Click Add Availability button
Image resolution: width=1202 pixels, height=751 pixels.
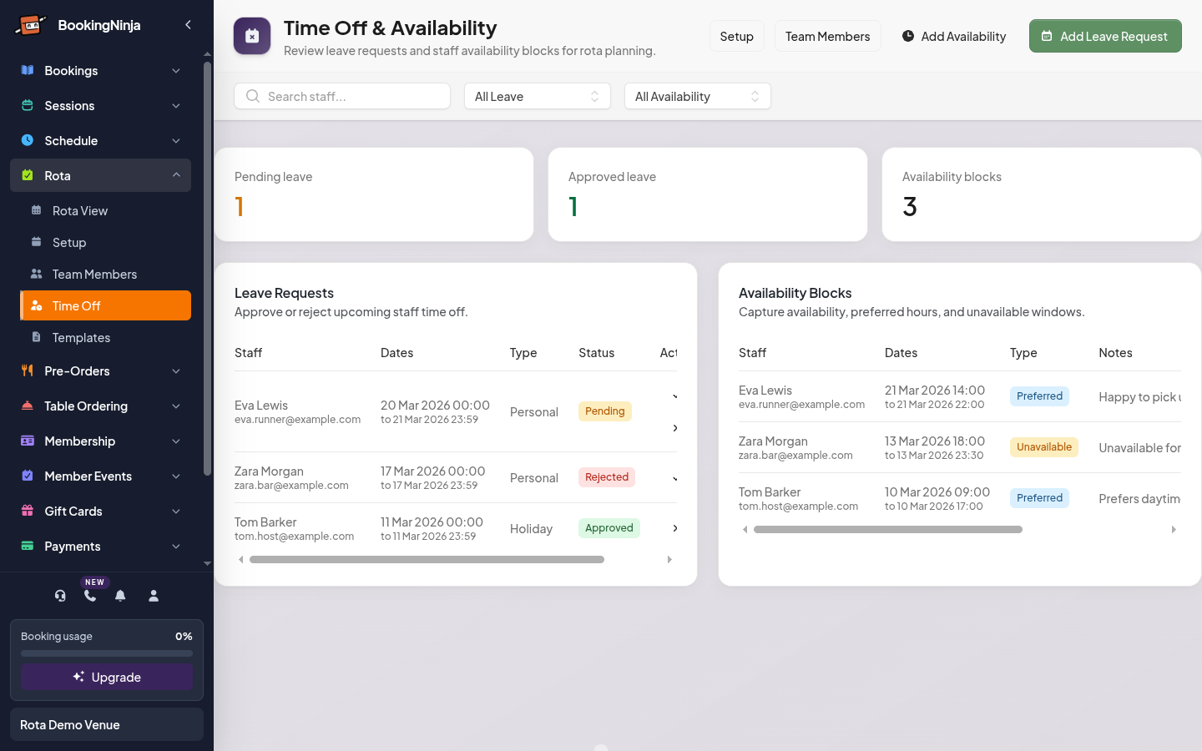click(954, 36)
